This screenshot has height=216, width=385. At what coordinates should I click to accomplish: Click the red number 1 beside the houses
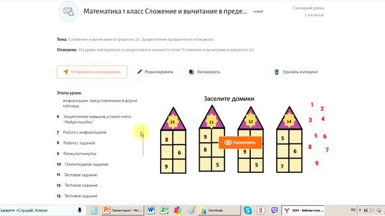(312, 105)
